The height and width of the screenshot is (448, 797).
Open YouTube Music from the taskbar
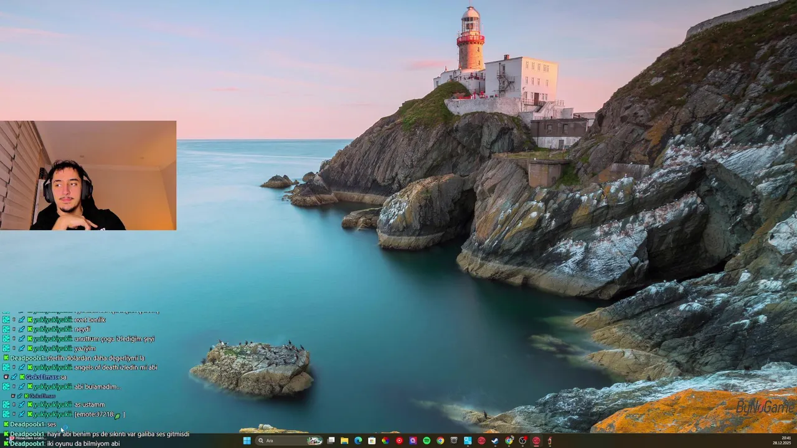pos(399,441)
